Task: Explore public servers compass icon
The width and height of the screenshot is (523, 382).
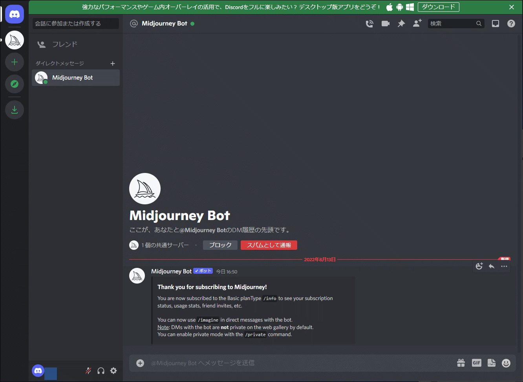Action: (x=15, y=84)
